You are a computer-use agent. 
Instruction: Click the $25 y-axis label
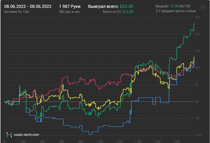(197, 17)
